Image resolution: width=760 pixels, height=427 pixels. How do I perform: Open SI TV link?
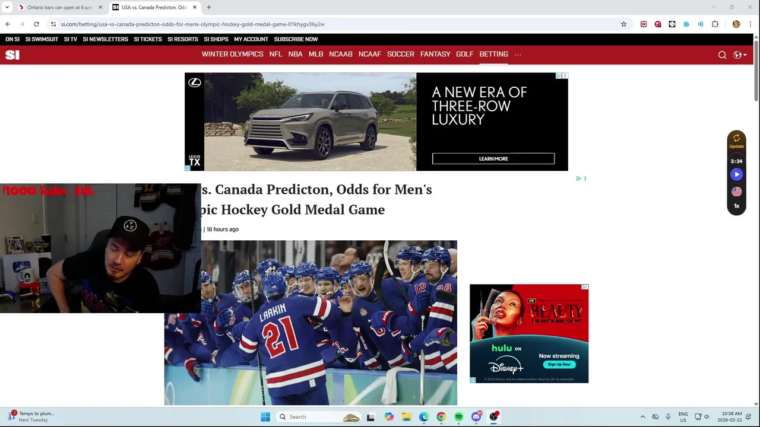click(x=71, y=39)
